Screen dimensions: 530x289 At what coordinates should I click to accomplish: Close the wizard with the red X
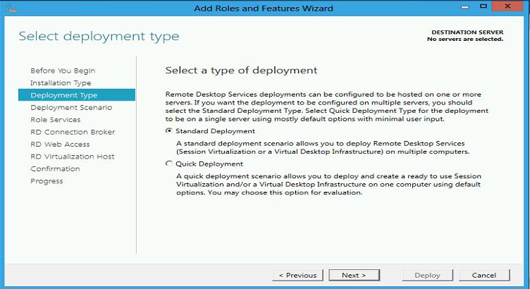pyautogui.click(x=507, y=6)
